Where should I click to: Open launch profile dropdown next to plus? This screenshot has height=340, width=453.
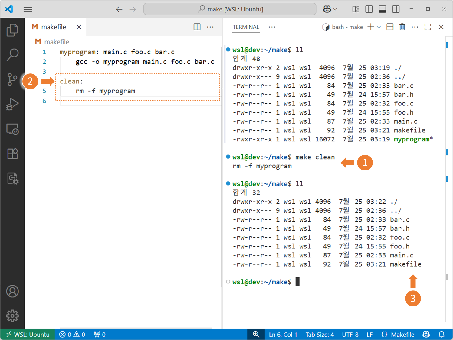[x=379, y=27]
